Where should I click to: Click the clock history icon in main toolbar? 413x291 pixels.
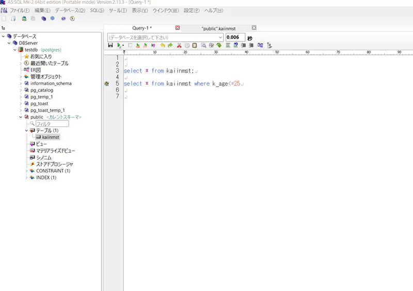[x=72, y=19]
